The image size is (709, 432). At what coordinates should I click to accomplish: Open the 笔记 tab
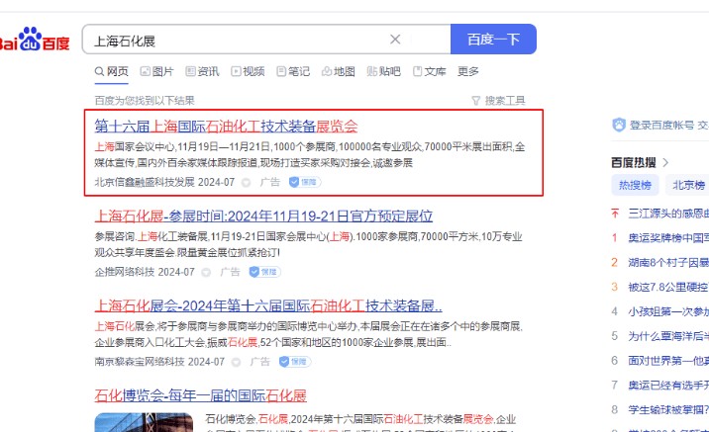tap(293, 71)
